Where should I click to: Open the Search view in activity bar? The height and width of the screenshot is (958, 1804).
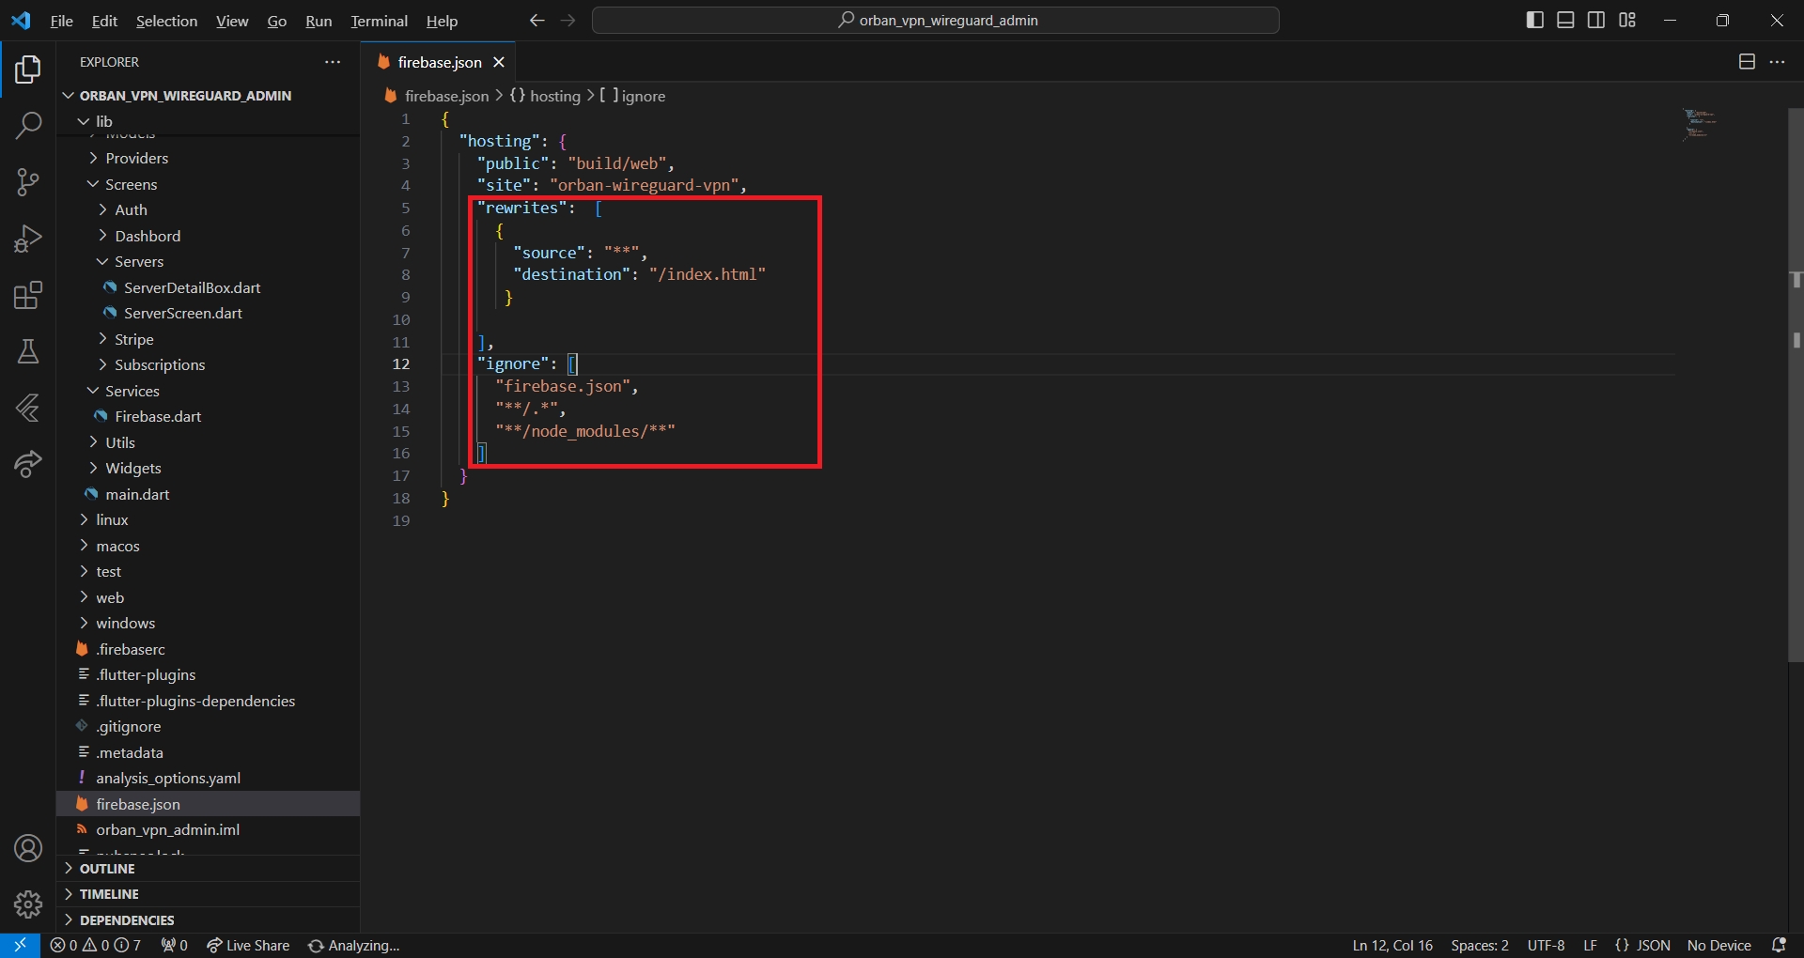[x=28, y=125]
